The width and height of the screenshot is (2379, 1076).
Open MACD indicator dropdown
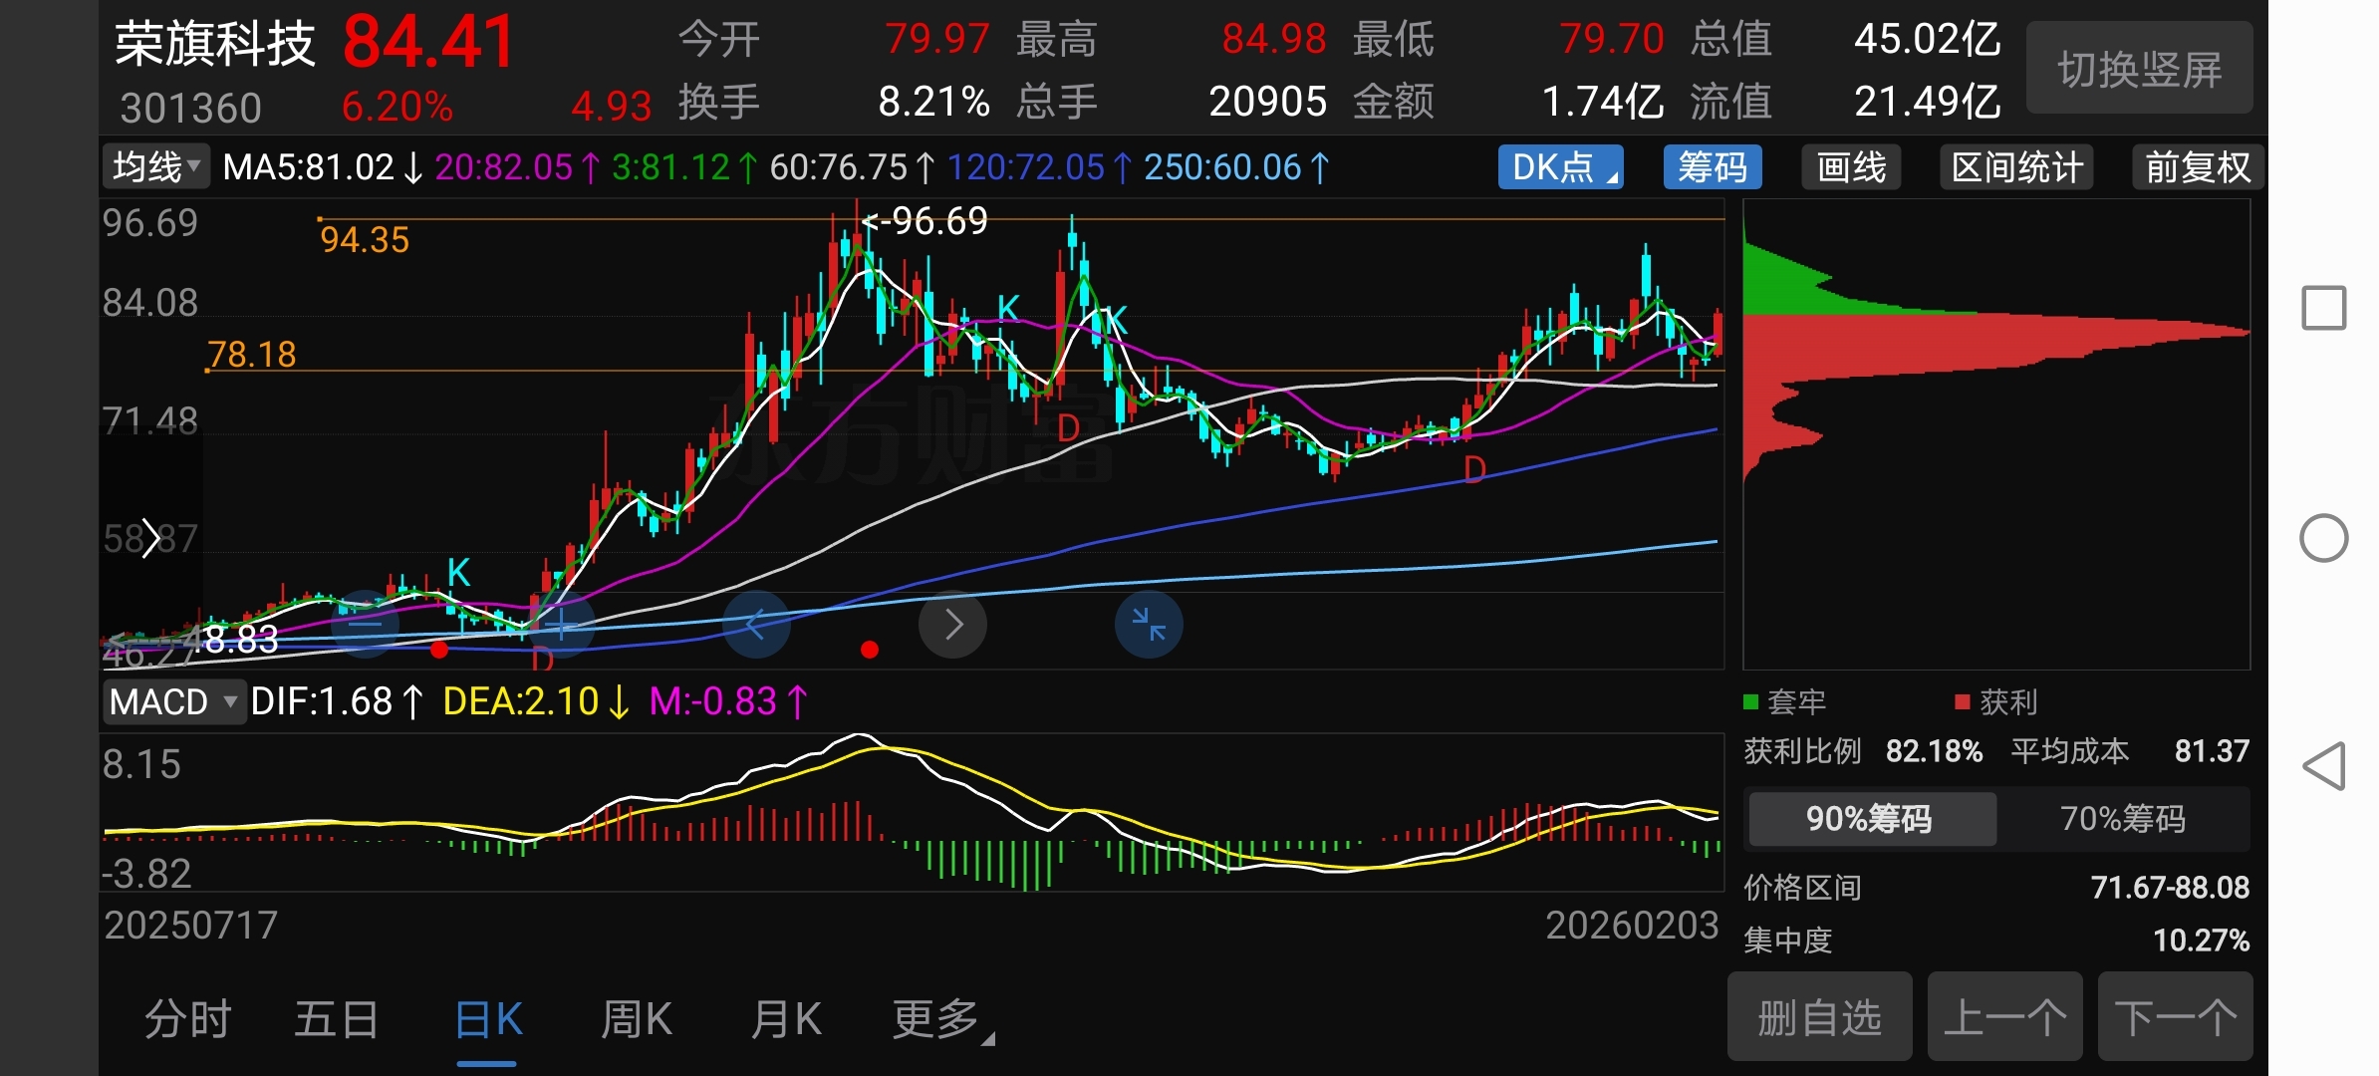tap(173, 701)
